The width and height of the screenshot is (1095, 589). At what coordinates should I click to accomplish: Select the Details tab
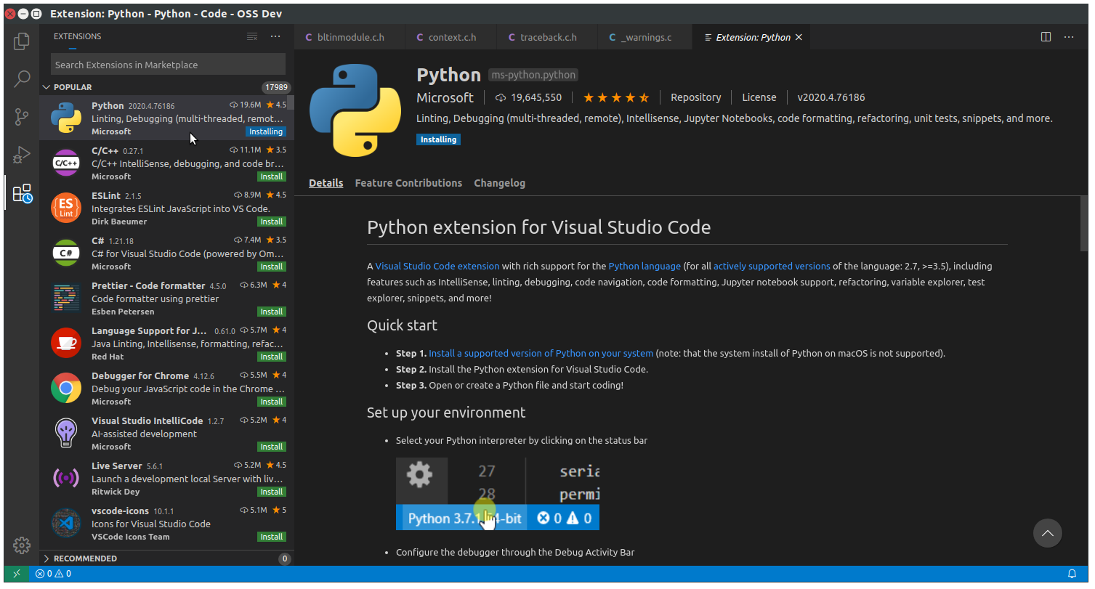click(326, 183)
